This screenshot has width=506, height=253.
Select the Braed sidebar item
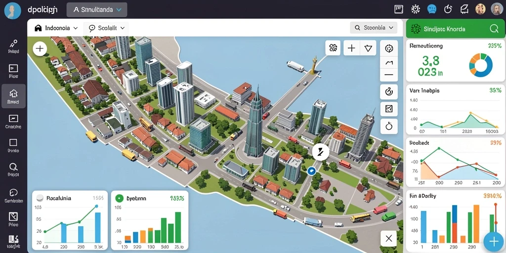[13, 96]
